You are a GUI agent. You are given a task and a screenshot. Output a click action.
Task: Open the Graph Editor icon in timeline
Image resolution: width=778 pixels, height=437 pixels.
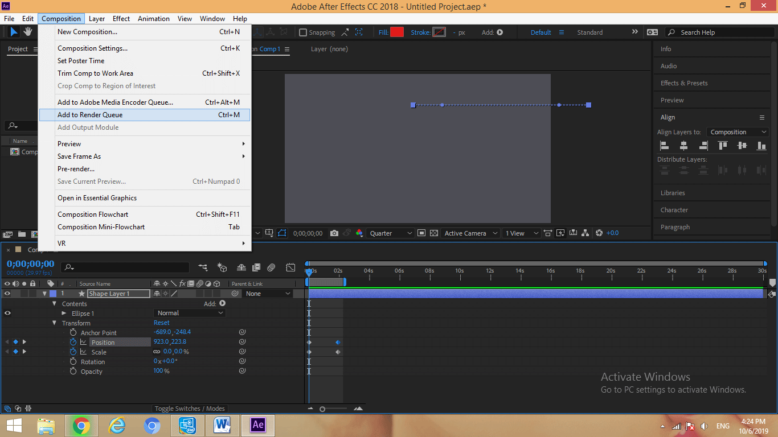pos(290,267)
